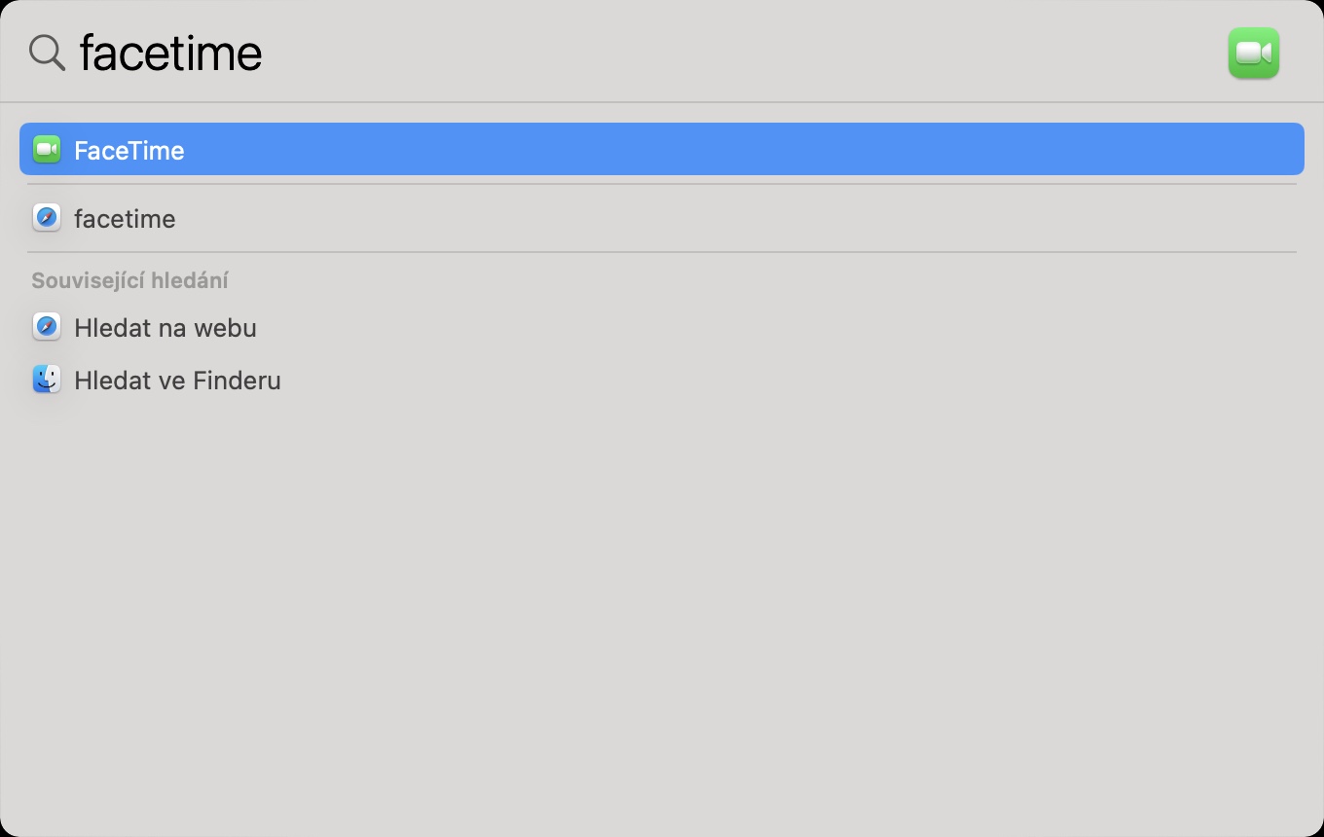Viewport: 1324px width, 837px height.
Task: Place cursor in the typed facetime search text
Action: point(170,53)
